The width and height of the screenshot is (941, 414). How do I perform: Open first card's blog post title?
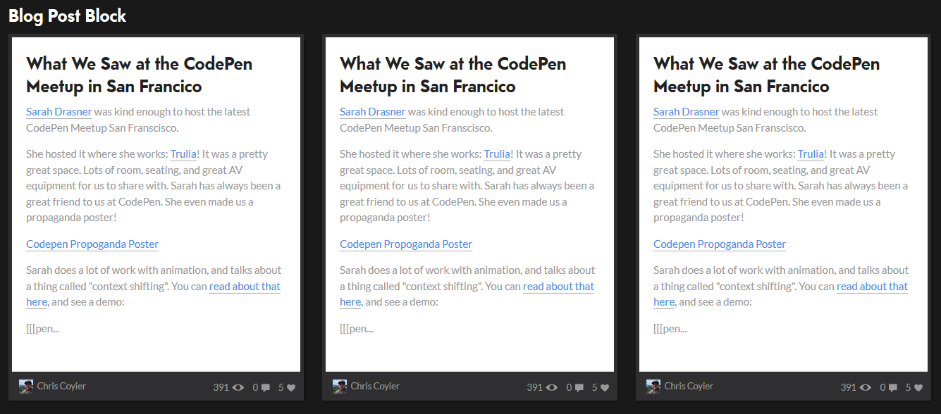(x=140, y=75)
